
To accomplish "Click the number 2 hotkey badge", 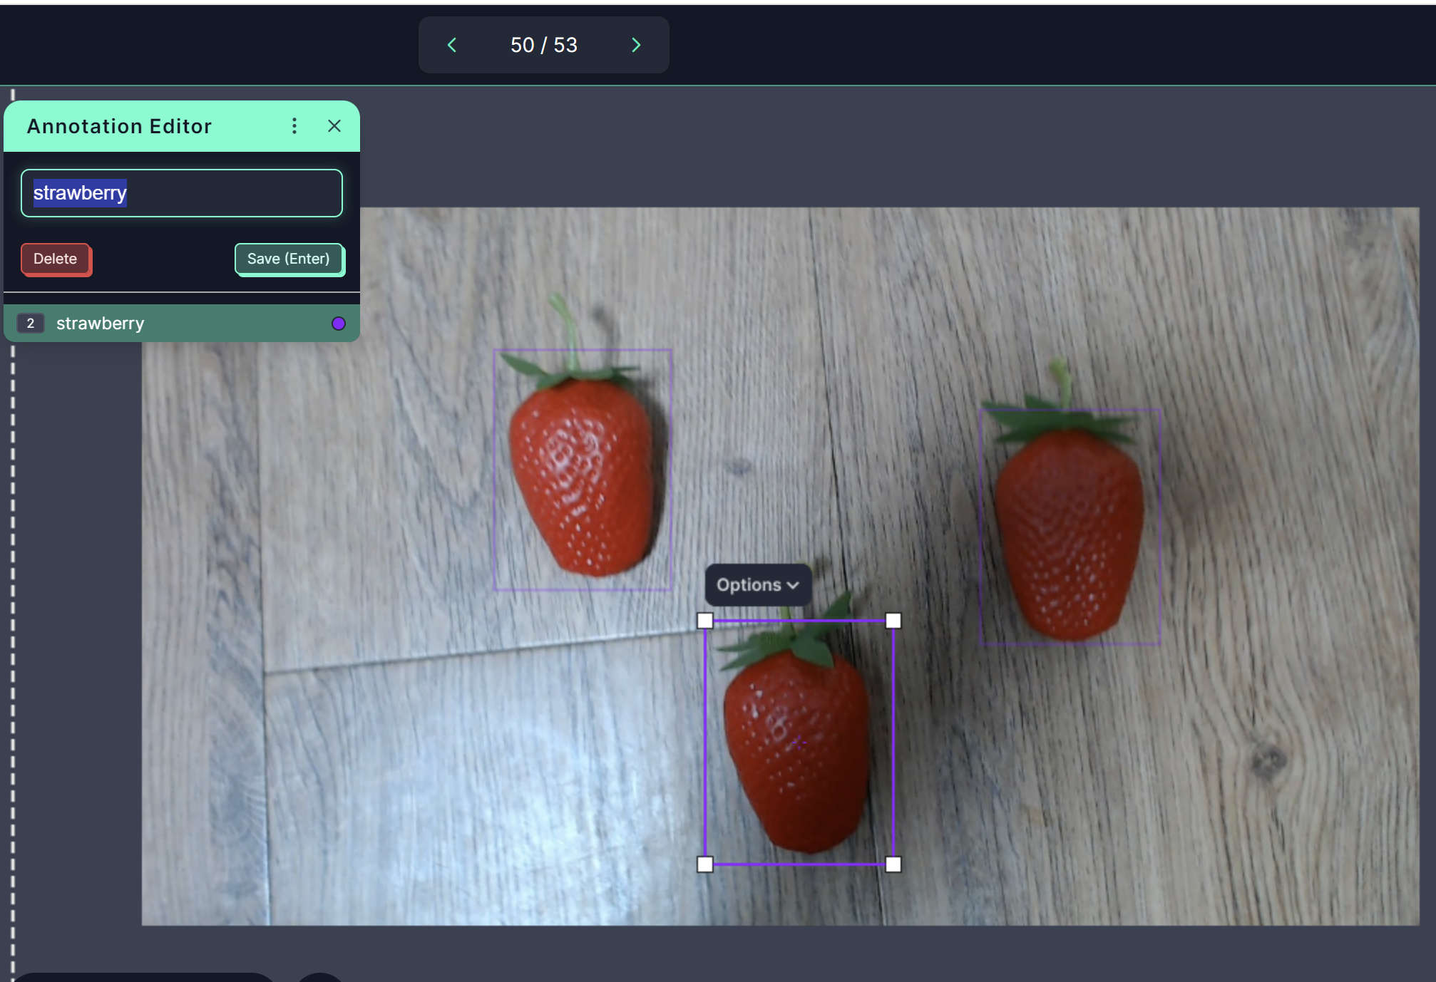I will pyautogui.click(x=31, y=324).
